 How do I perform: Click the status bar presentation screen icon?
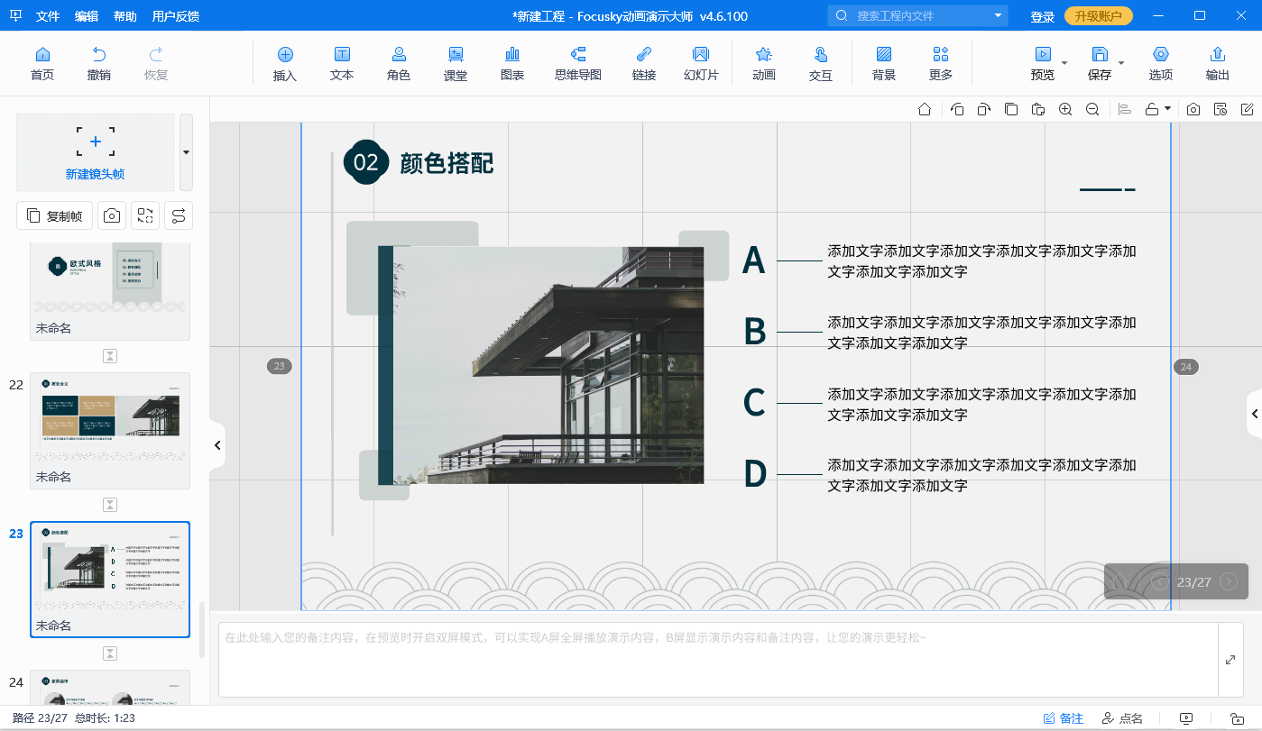click(1185, 718)
